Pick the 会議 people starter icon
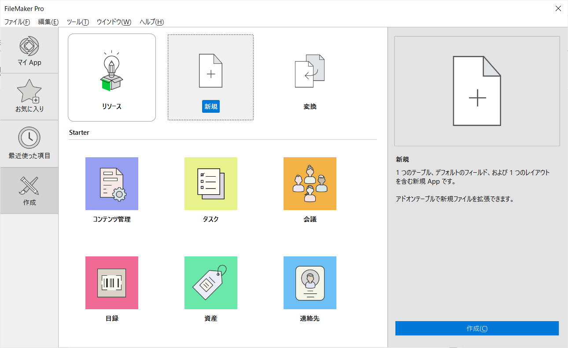Image resolution: width=568 pixels, height=348 pixels. (x=310, y=184)
